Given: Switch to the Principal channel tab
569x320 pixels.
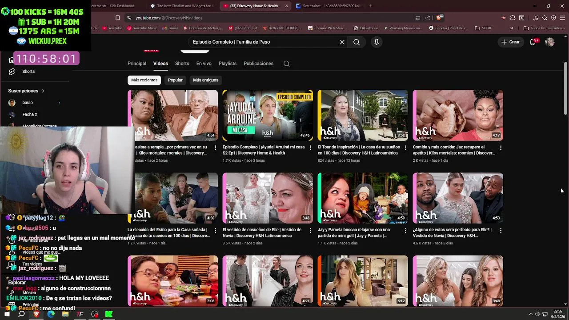Looking at the screenshot, I should (137, 64).
